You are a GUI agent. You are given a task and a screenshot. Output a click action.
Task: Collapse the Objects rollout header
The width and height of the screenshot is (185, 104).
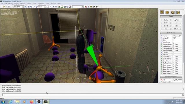[x=171, y=16]
